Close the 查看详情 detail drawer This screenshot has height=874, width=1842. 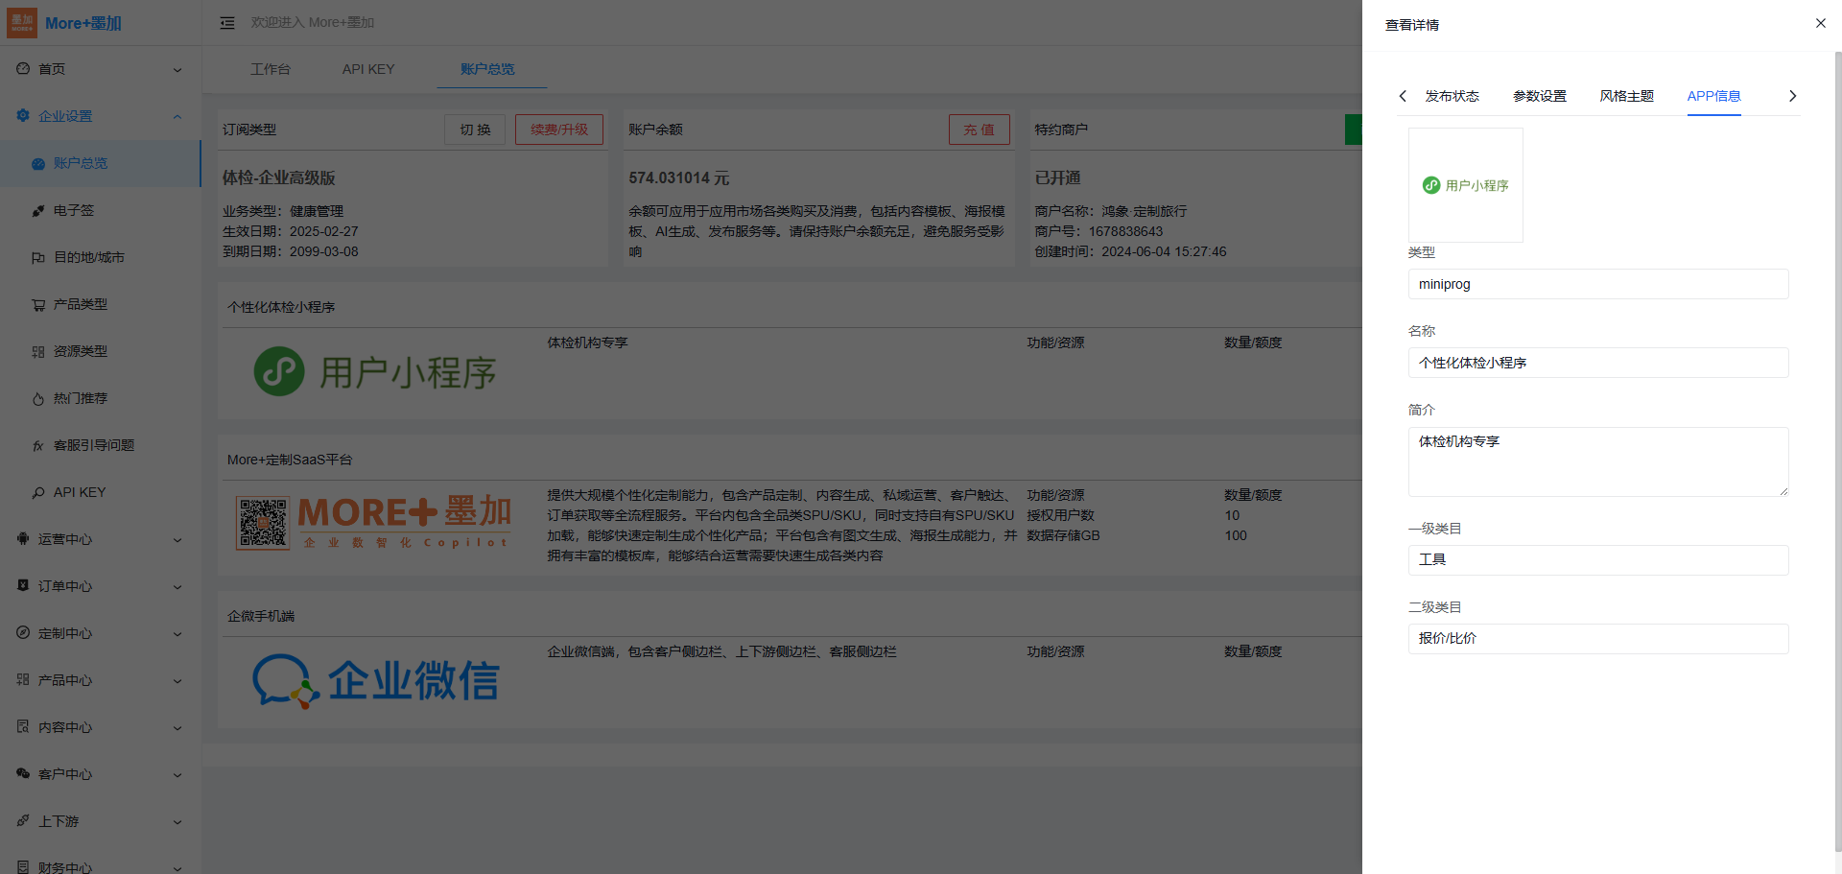pos(1820,23)
